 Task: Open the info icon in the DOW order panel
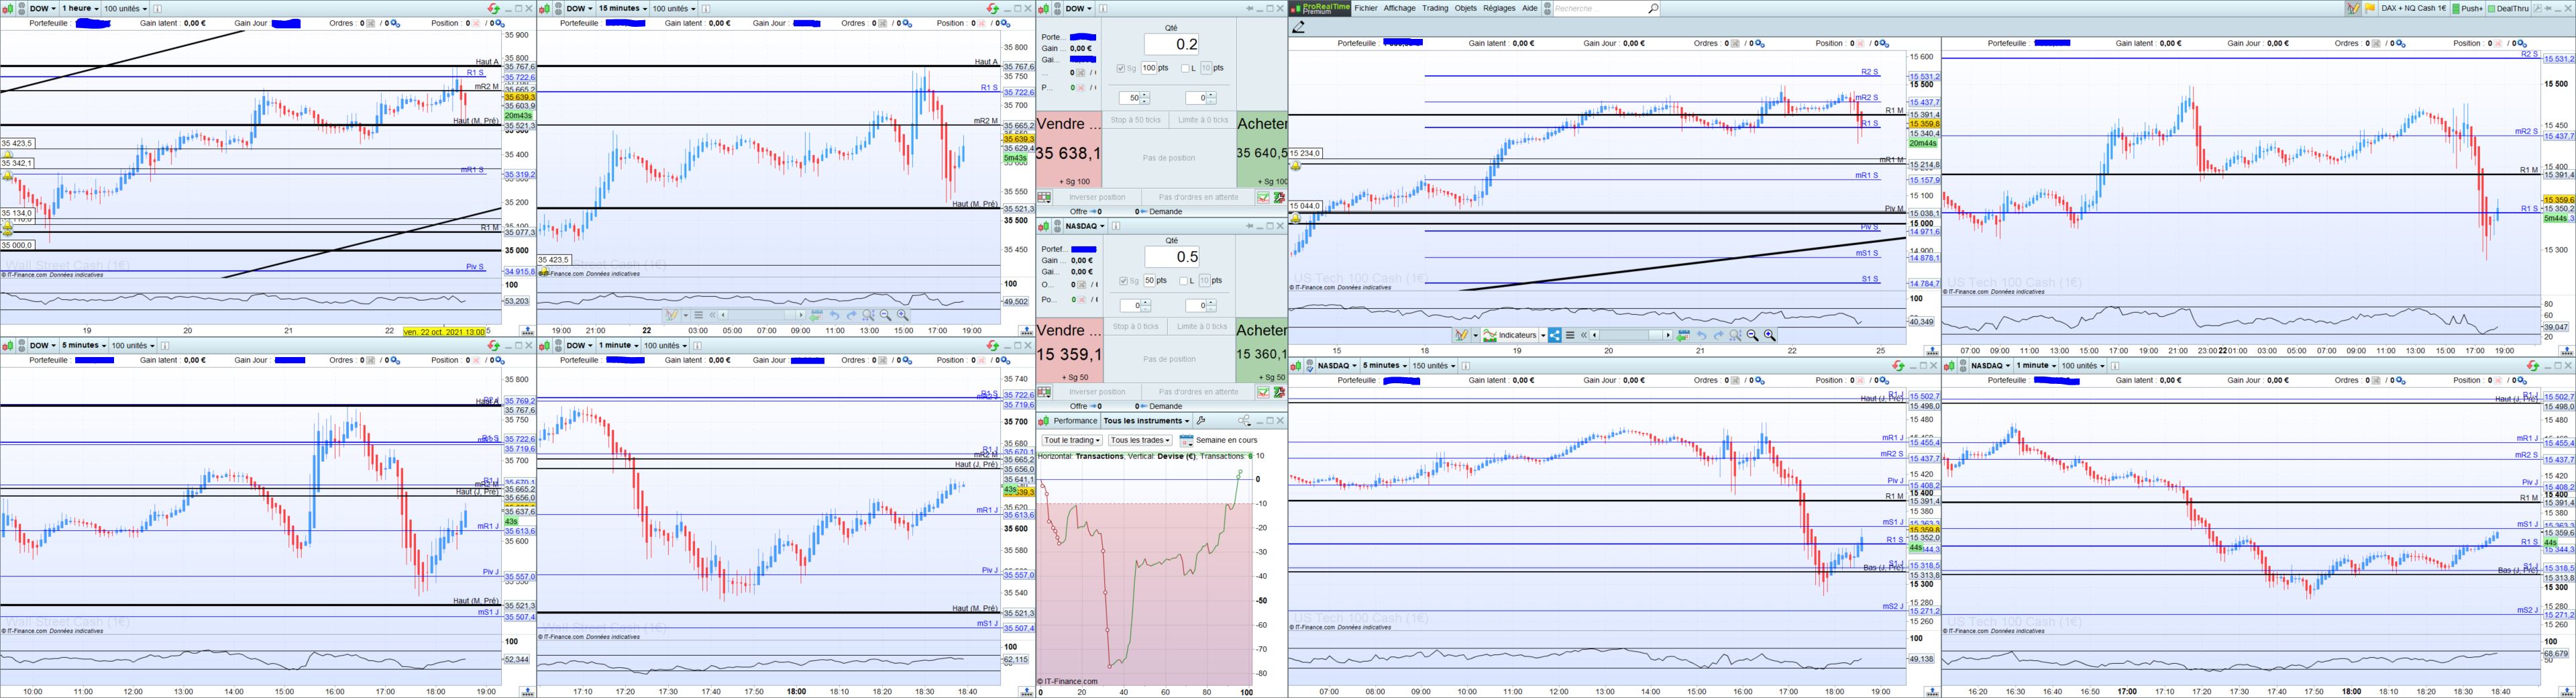pyautogui.click(x=1103, y=8)
